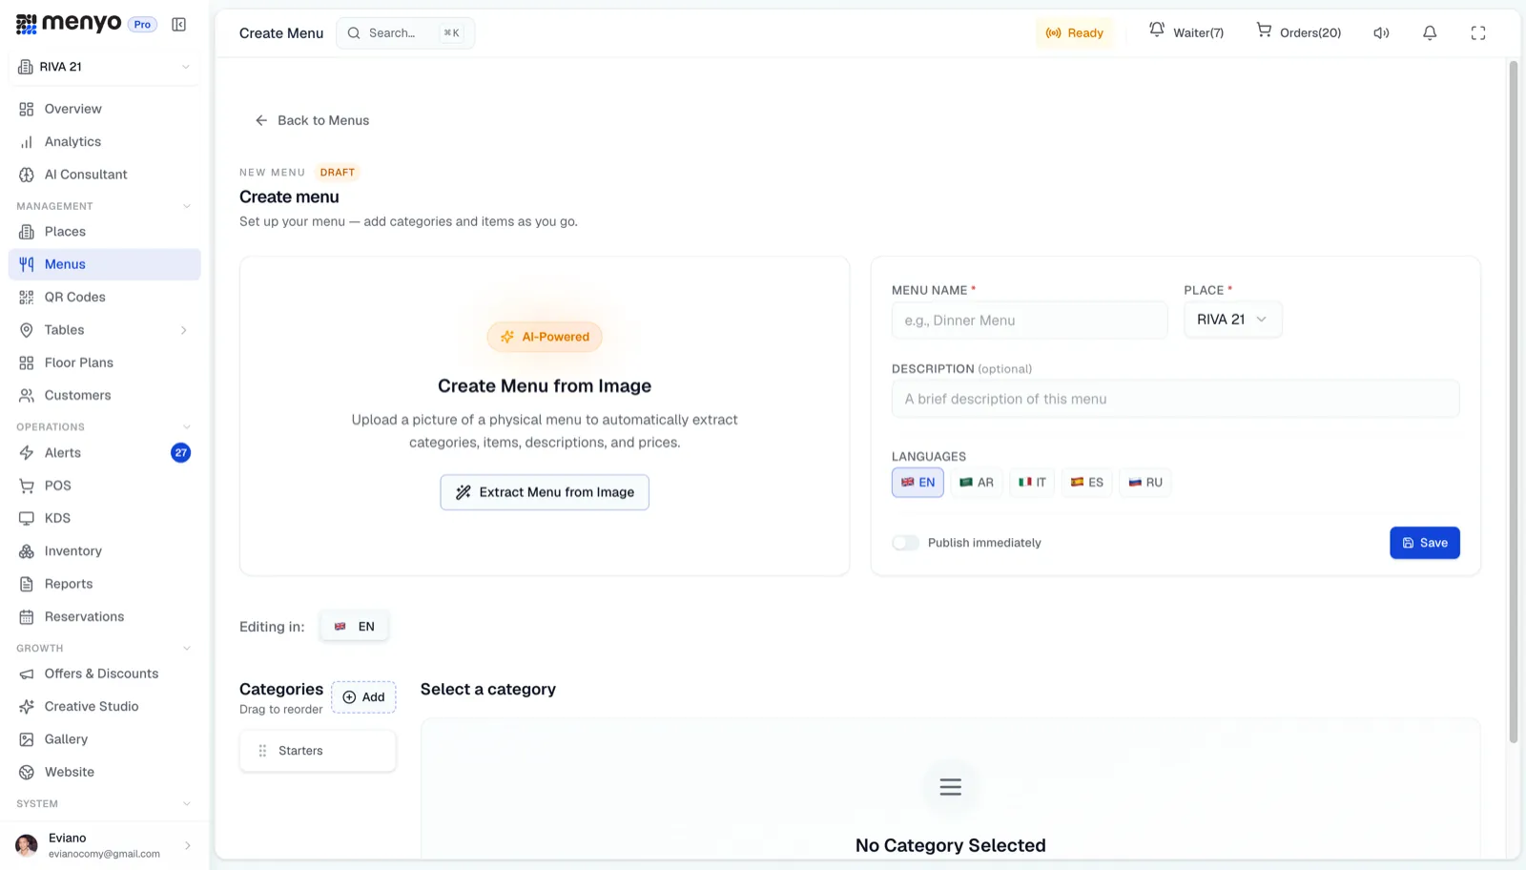
Task: Open the Search box
Action: point(405,33)
